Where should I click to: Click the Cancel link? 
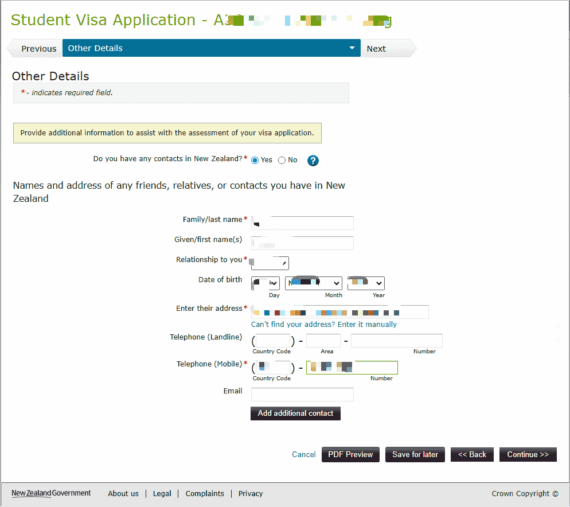point(303,455)
